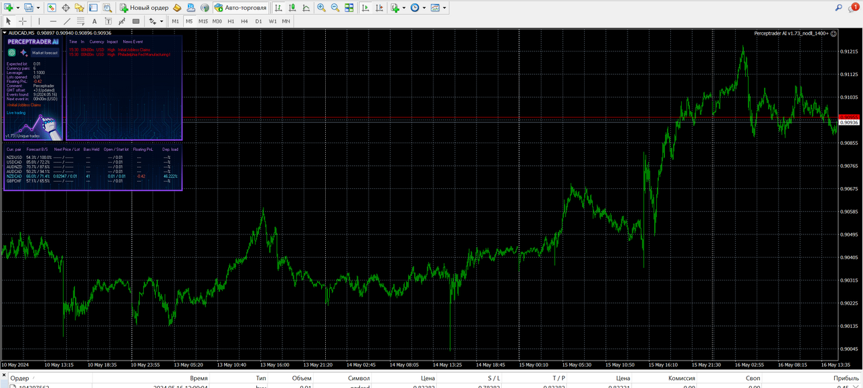Toggle the Авто-торговля button
Image resolution: width=863 pixels, height=388 pixels.
pyautogui.click(x=240, y=8)
